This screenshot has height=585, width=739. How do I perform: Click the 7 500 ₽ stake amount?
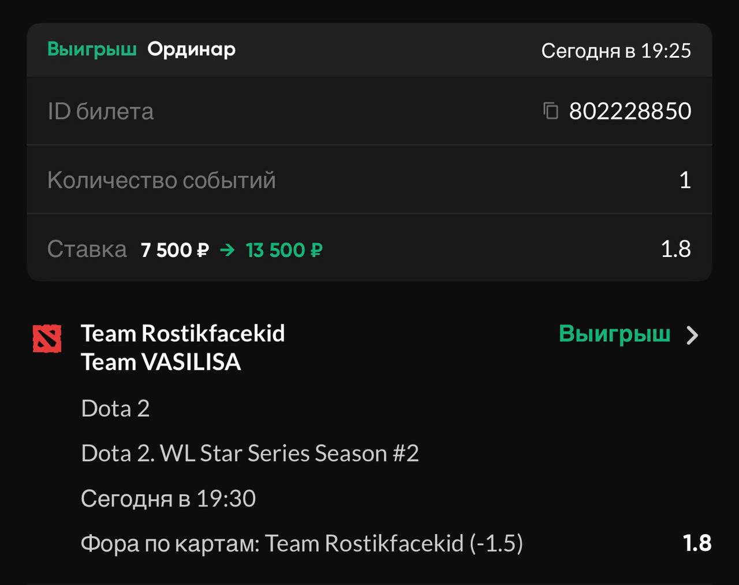[x=174, y=250]
